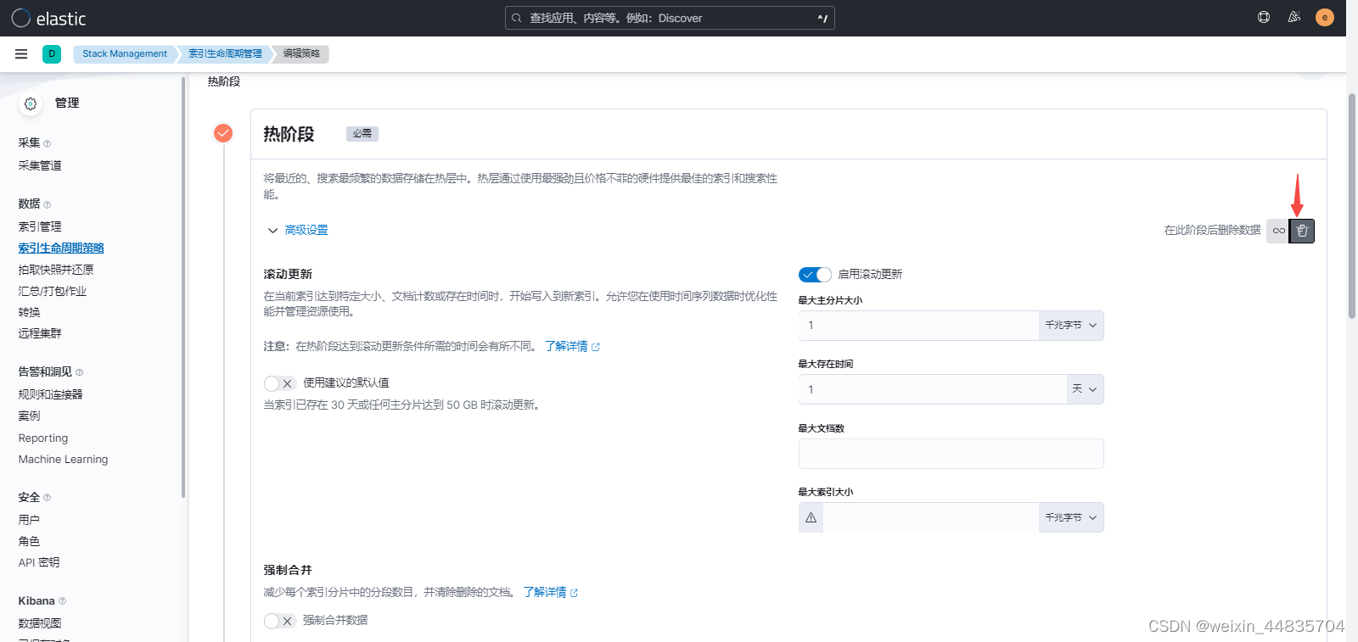Viewport: 1358px width, 642px height.
Task: Click the help icon next to 告警和洞见
Action: click(x=79, y=372)
